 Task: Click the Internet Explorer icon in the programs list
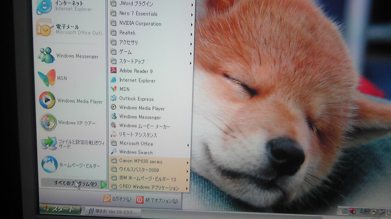tap(114, 80)
